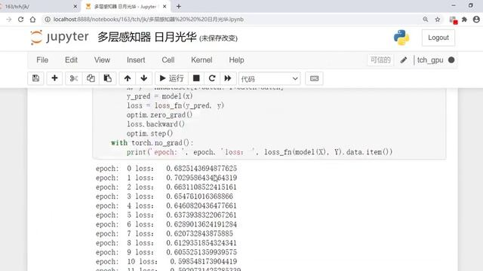This screenshot has width=483, height=271.
Task: Go to browser home page icon
Action: tap(32, 20)
